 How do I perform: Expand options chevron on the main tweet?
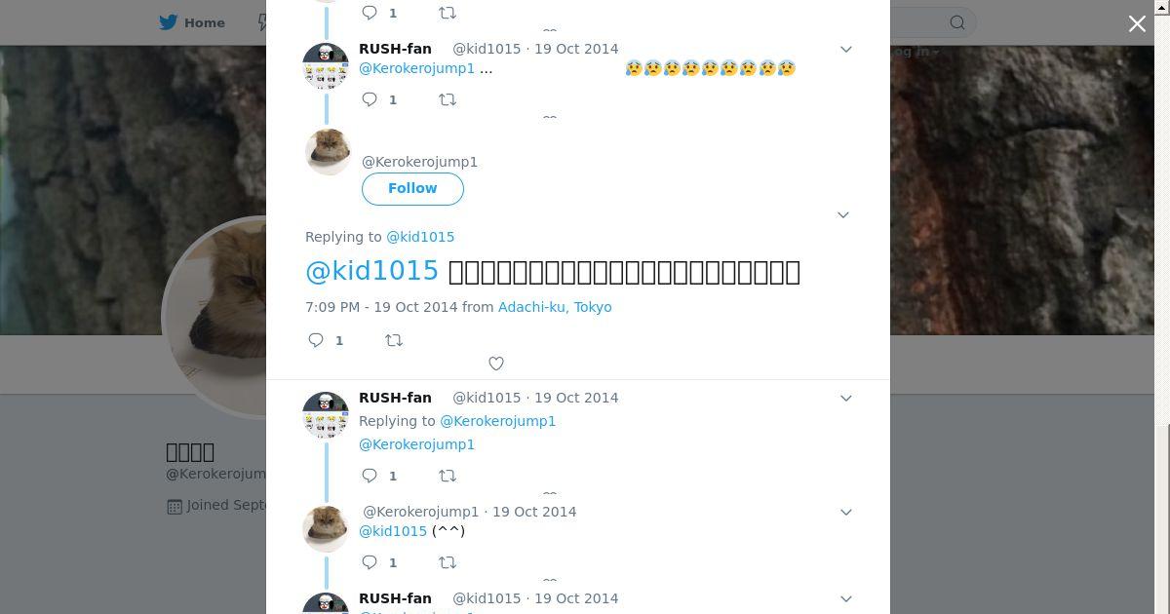[x=843, y=214]
